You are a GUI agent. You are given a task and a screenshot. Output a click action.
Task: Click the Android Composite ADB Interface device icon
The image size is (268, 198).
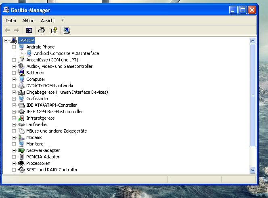29,53
